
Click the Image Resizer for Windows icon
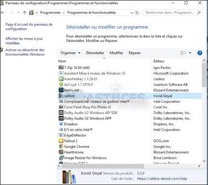(61, 158)
